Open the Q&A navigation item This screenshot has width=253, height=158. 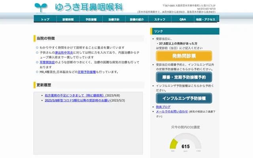point(183,19)
